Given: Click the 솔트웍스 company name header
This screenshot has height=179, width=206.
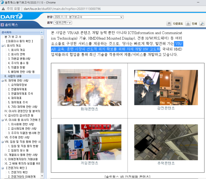Looking at the screenshot, I should coord(11,25).
